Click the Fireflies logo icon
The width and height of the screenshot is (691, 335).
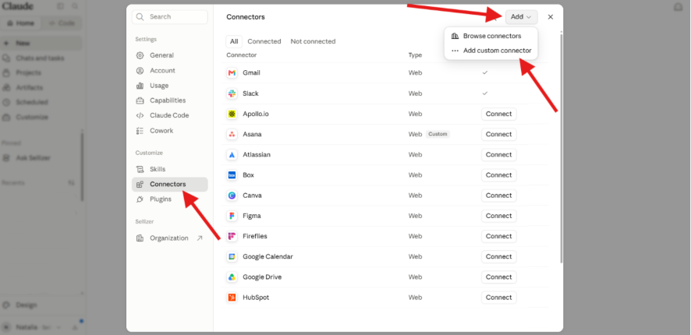click(232, 236)
